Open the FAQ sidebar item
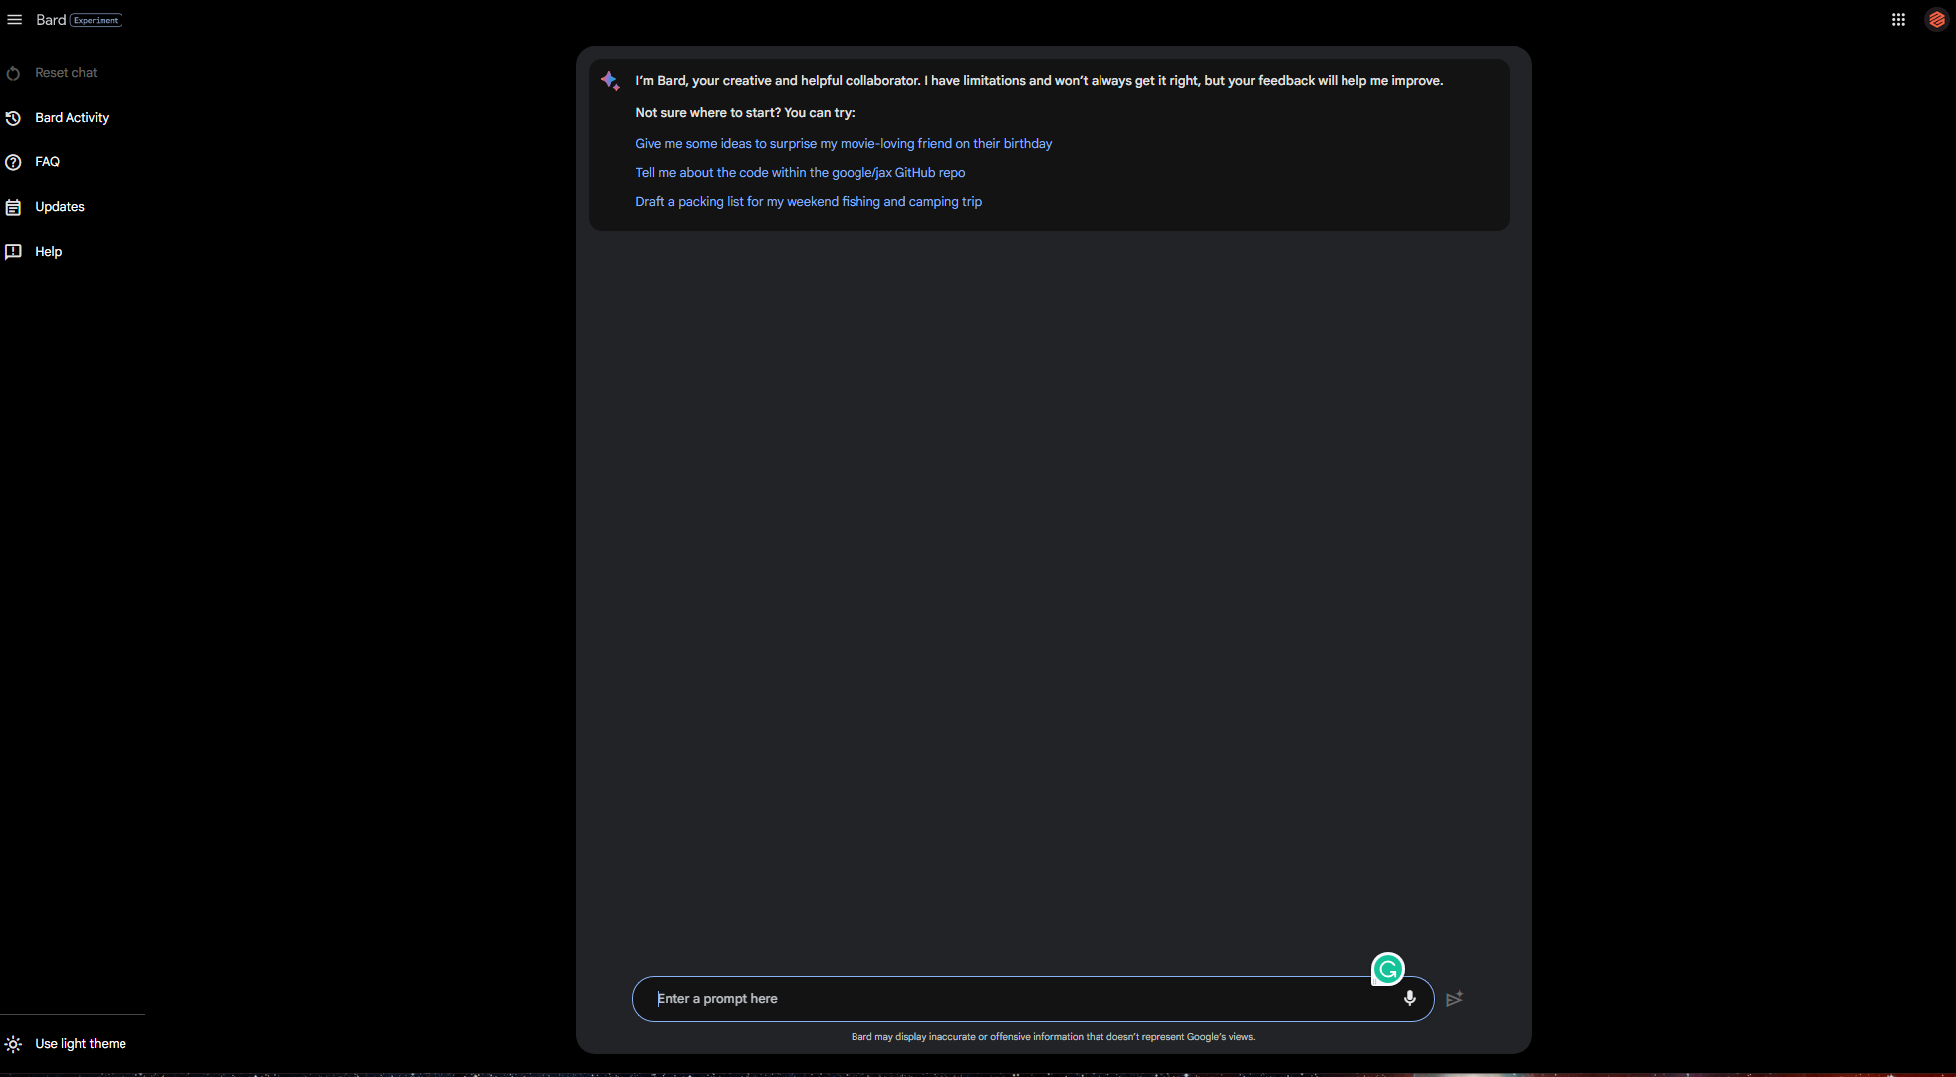The image size is (1956, 1077). (47, 162)
